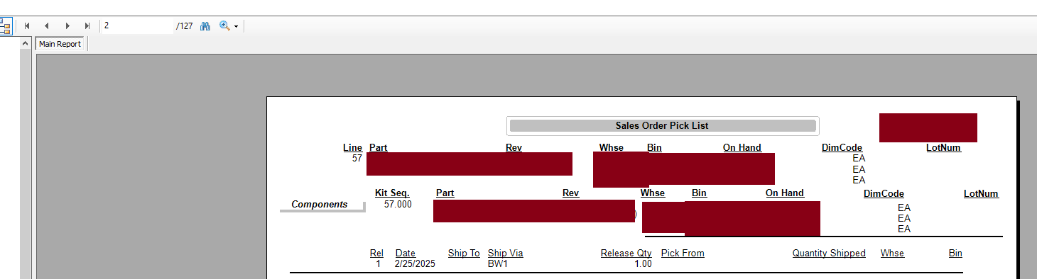Advance to the next report page
Screen dimensions: 1037x279
[67, 26]
